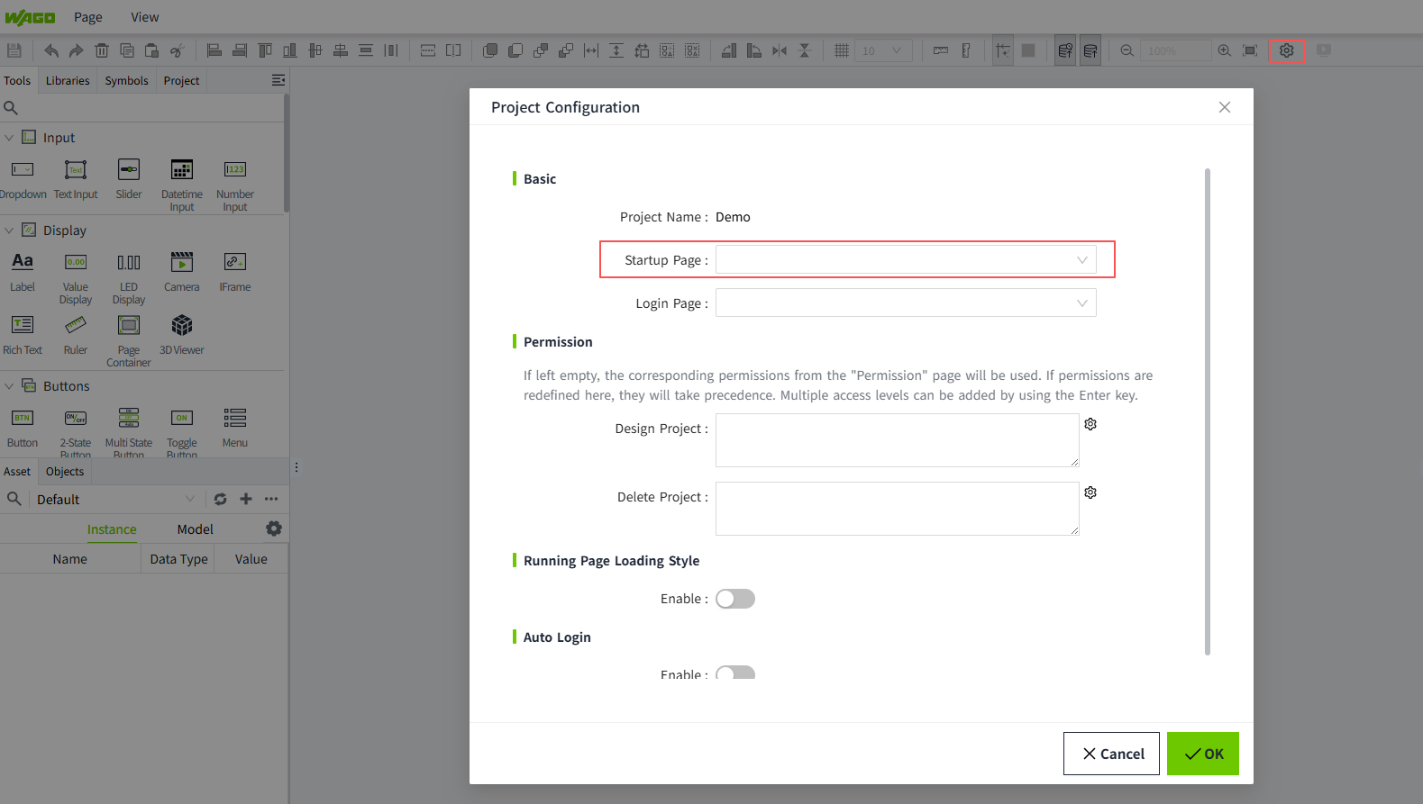
Task: Open the Login Page dropdown
Action: click(x=905, y=303)
